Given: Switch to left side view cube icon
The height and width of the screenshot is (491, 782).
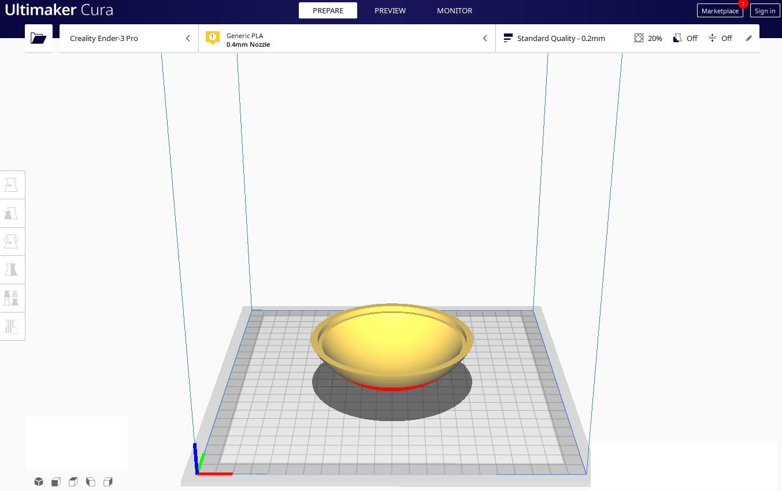Looking at the screenshot, I should [x=91, y=481].
